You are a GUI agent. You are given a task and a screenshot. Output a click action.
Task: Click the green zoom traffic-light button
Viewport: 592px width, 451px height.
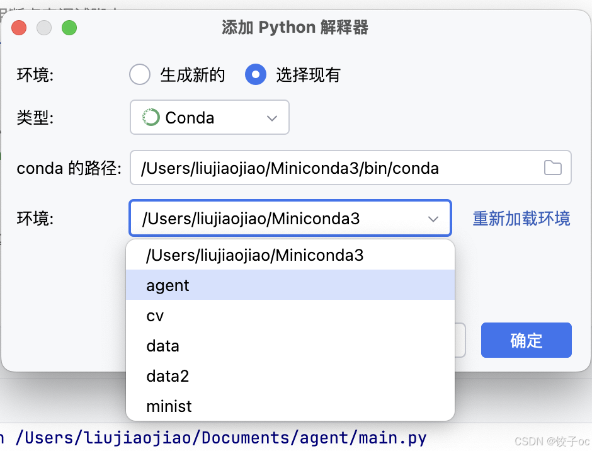click(x=69, y=28)
